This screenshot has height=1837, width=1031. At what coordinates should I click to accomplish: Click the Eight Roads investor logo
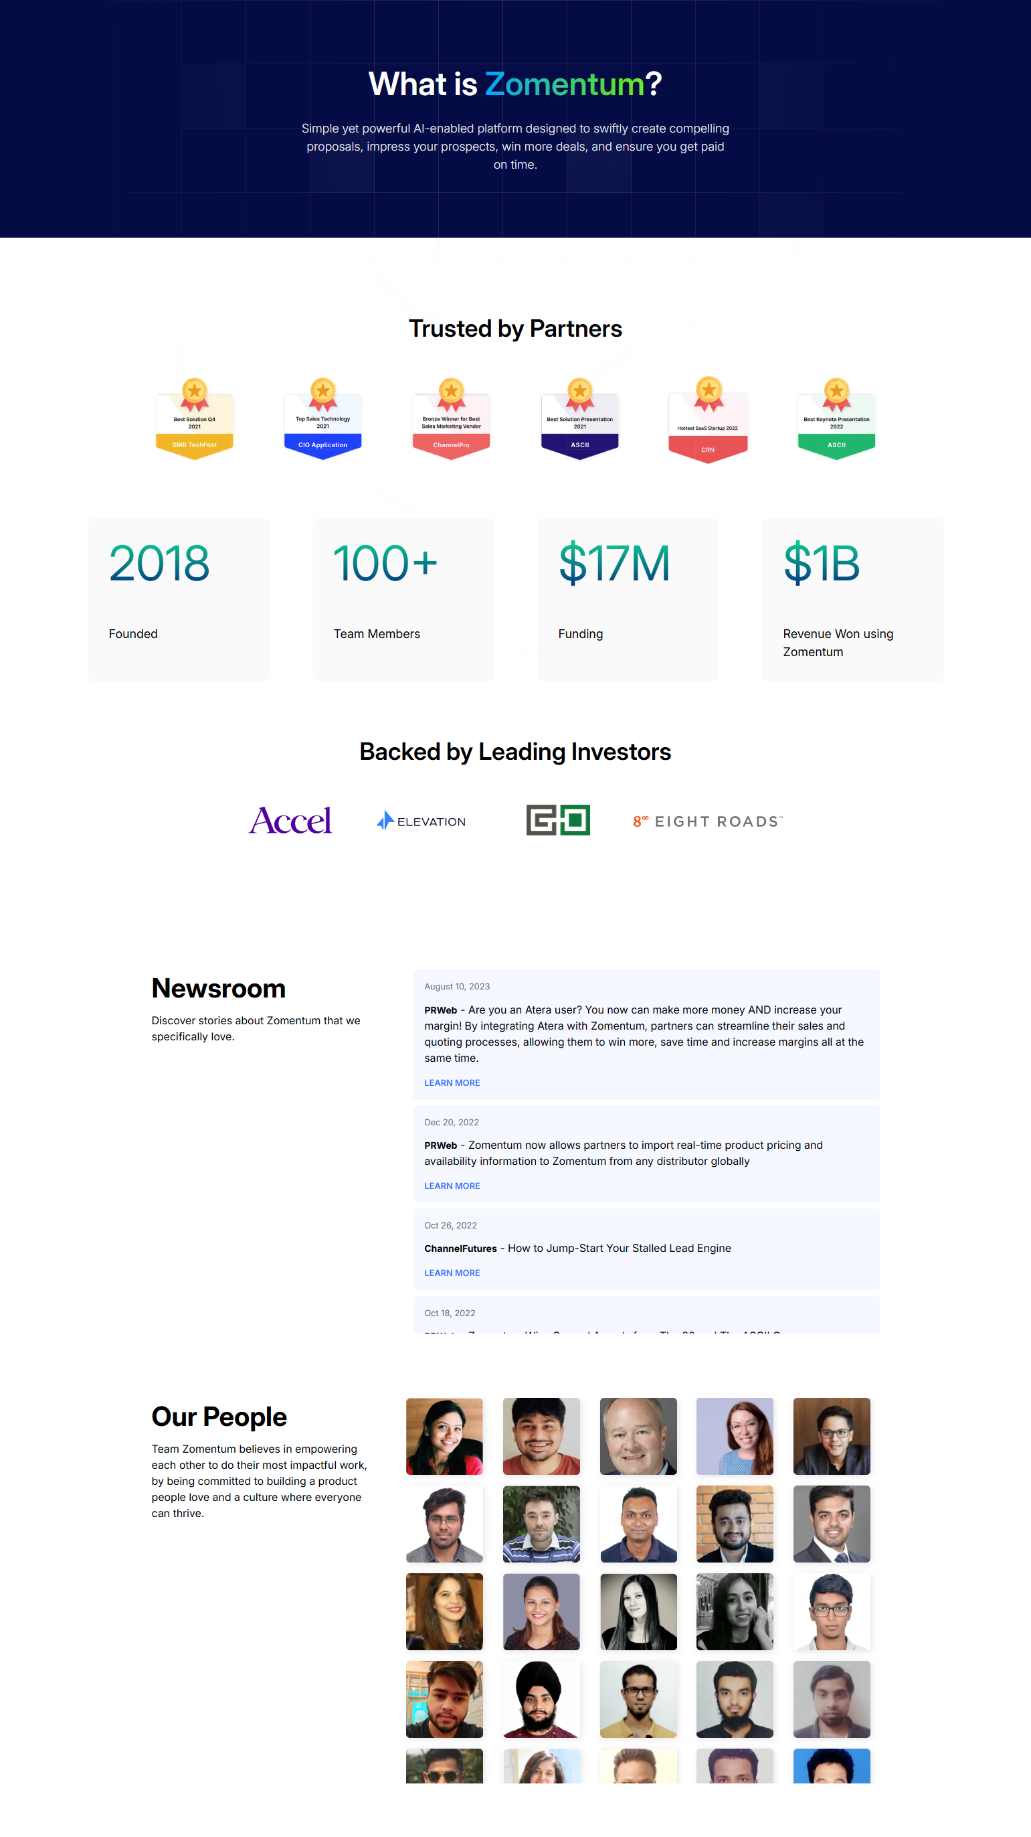708,821
